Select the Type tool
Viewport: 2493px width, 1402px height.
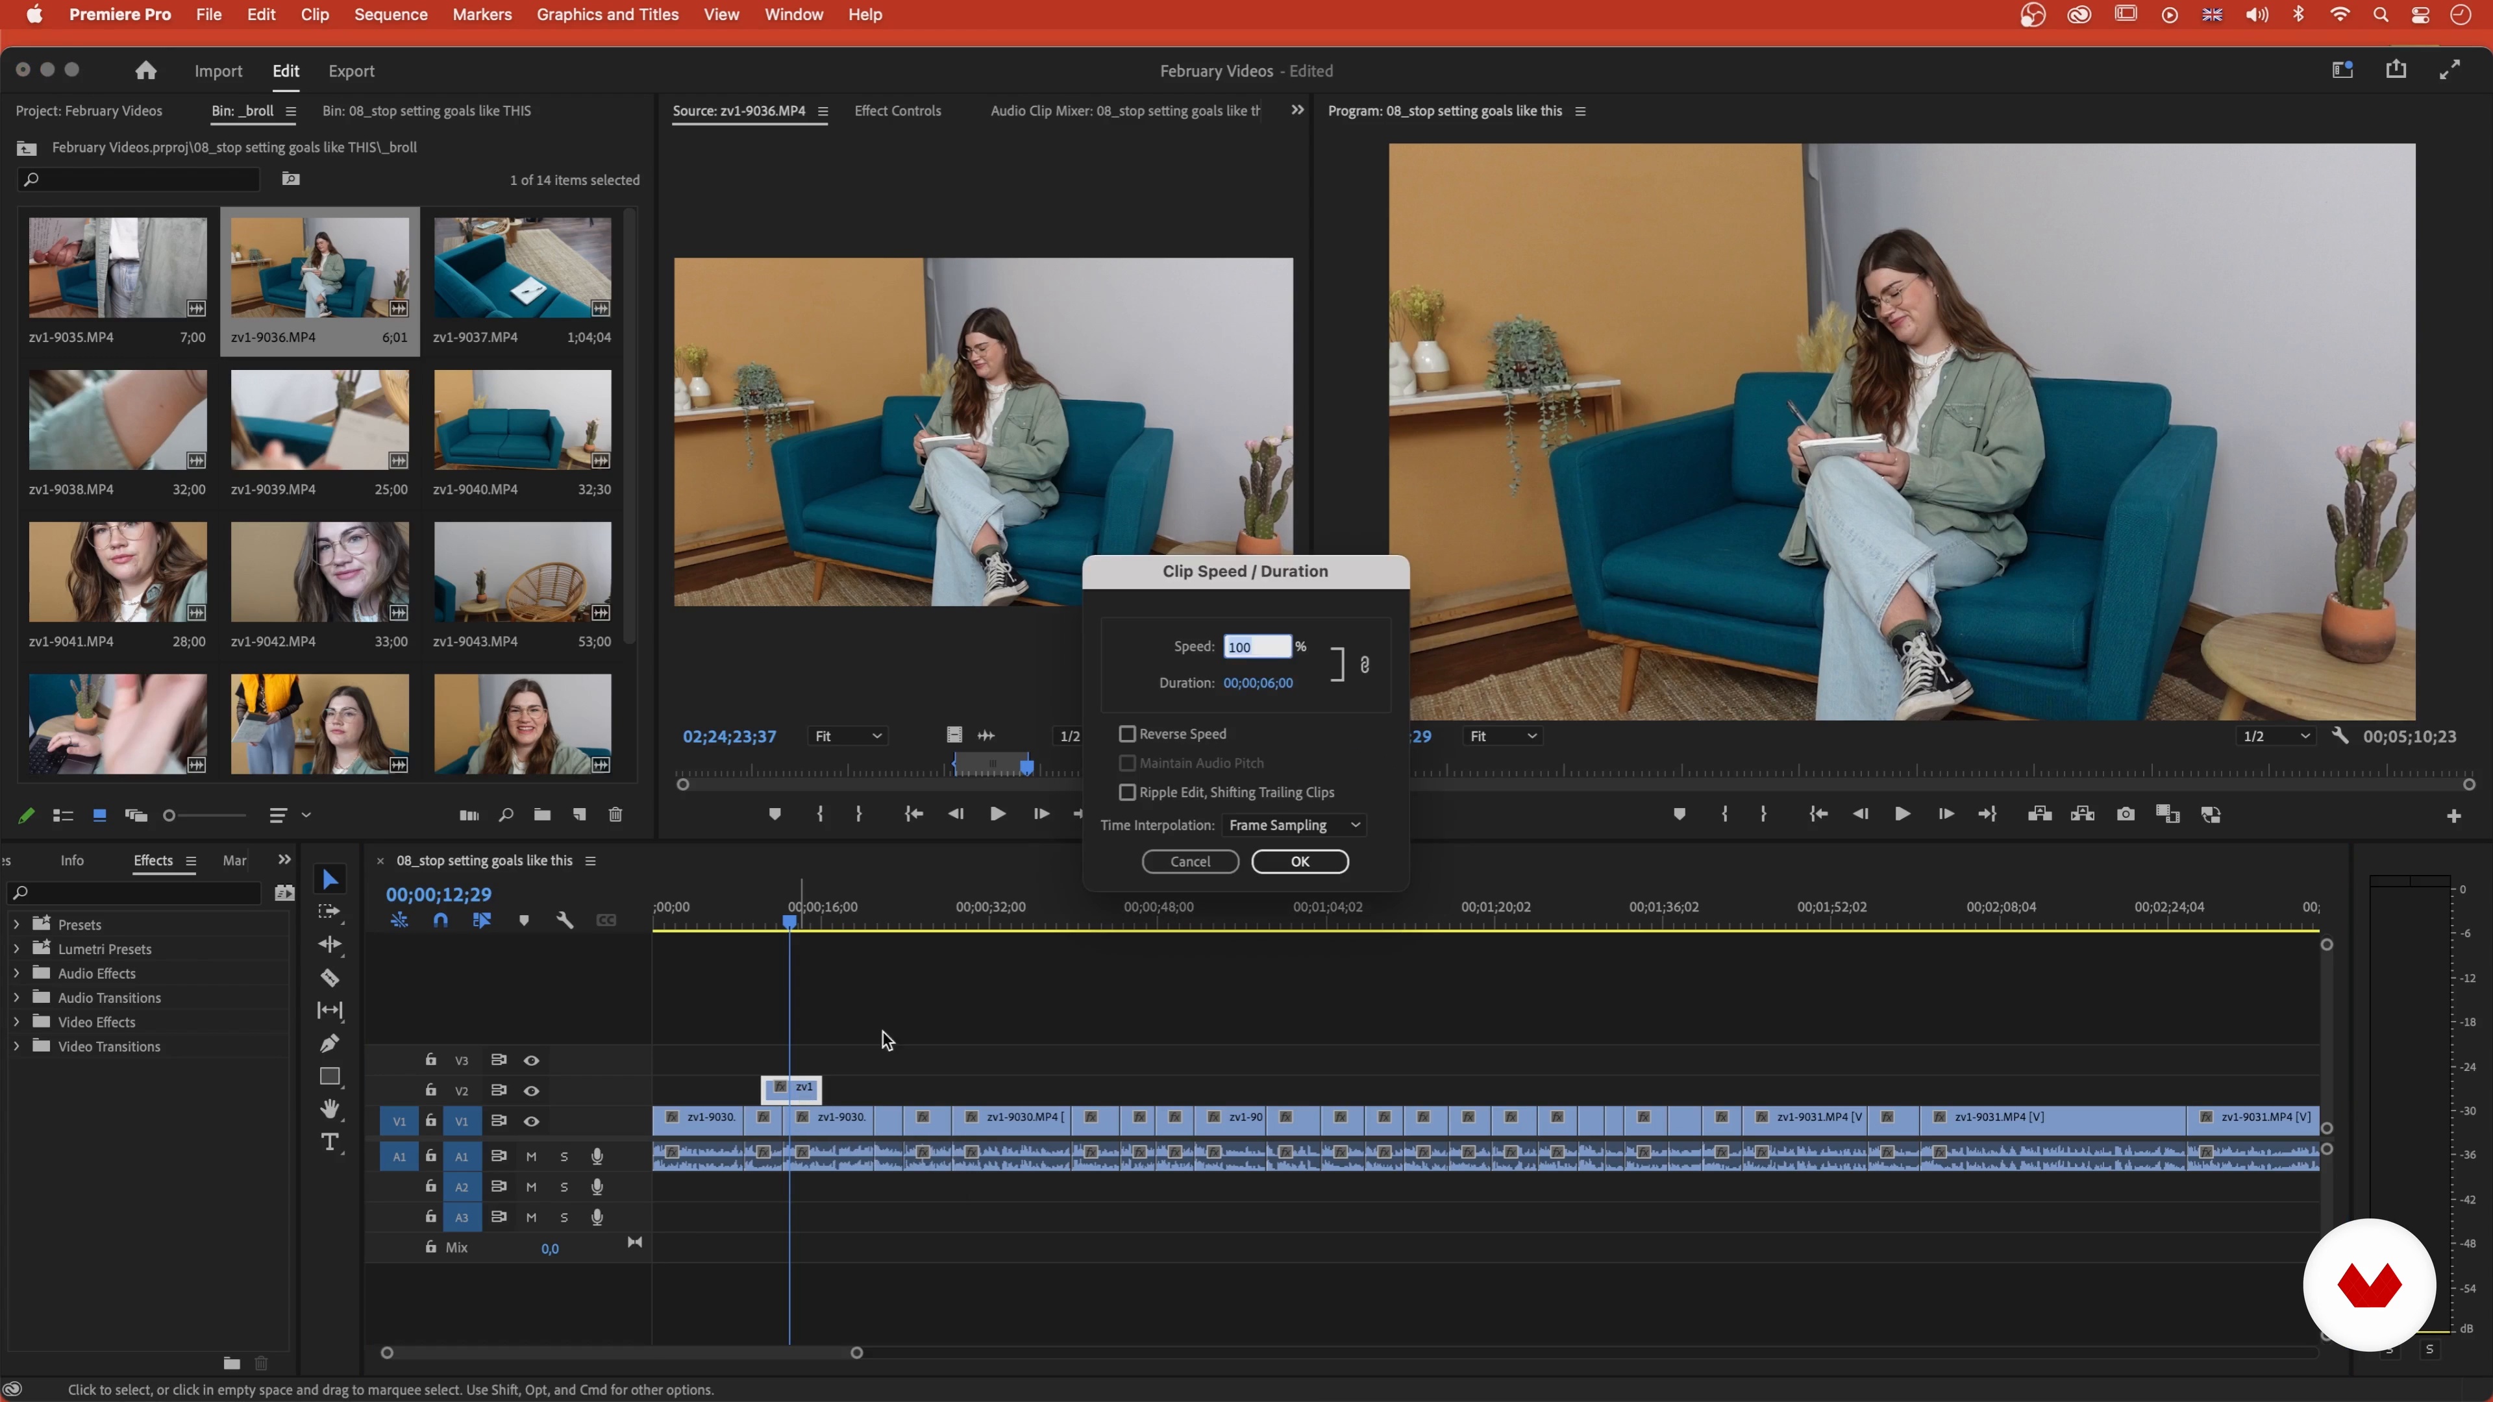tap(330, 1142)
